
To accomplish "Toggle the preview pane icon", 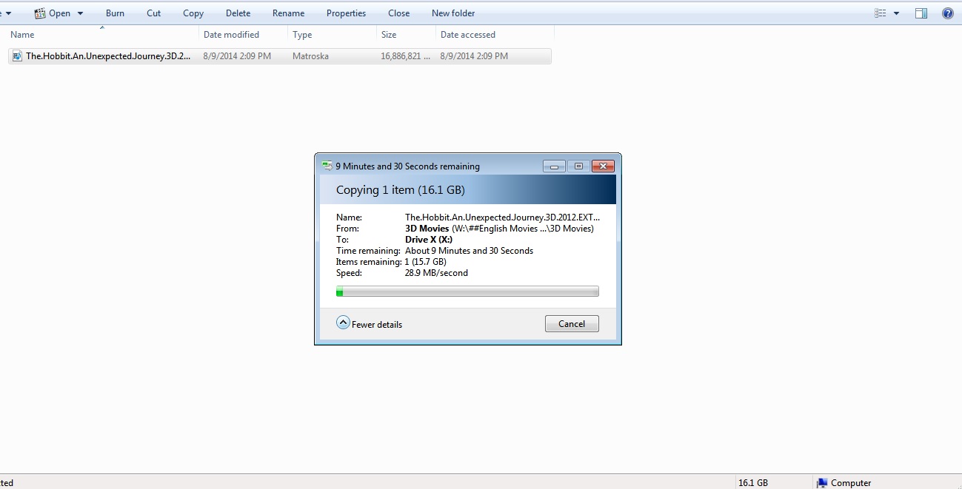I will tap(921, 13).
